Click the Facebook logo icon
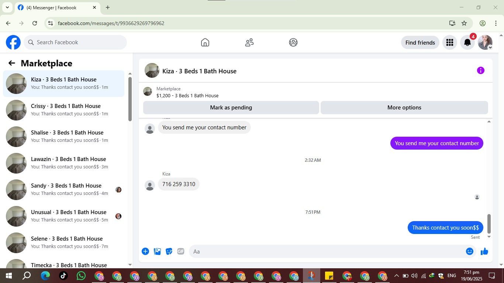Screen dimensions: 504x283 (13, 42)
